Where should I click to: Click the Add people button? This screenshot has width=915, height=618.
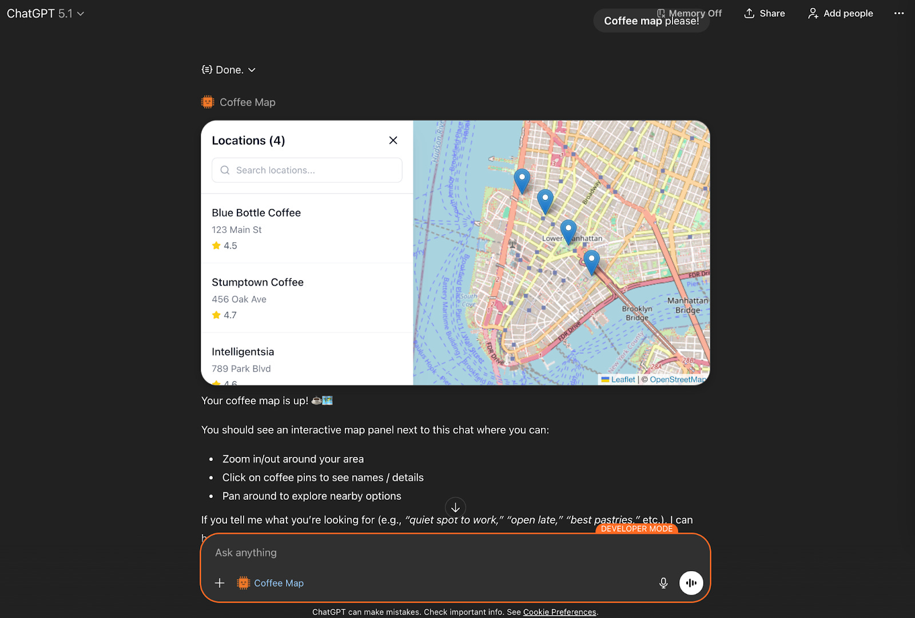(841, 13)
